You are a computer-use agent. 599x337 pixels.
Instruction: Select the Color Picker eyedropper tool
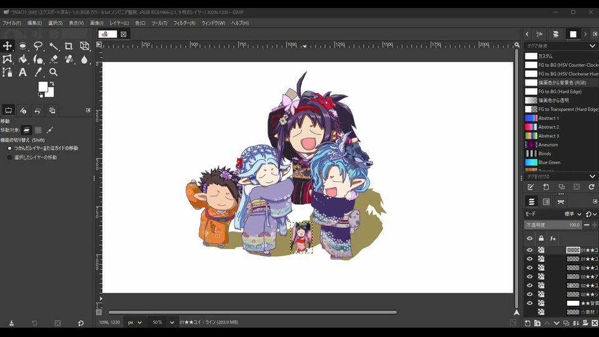click(38, 72)
